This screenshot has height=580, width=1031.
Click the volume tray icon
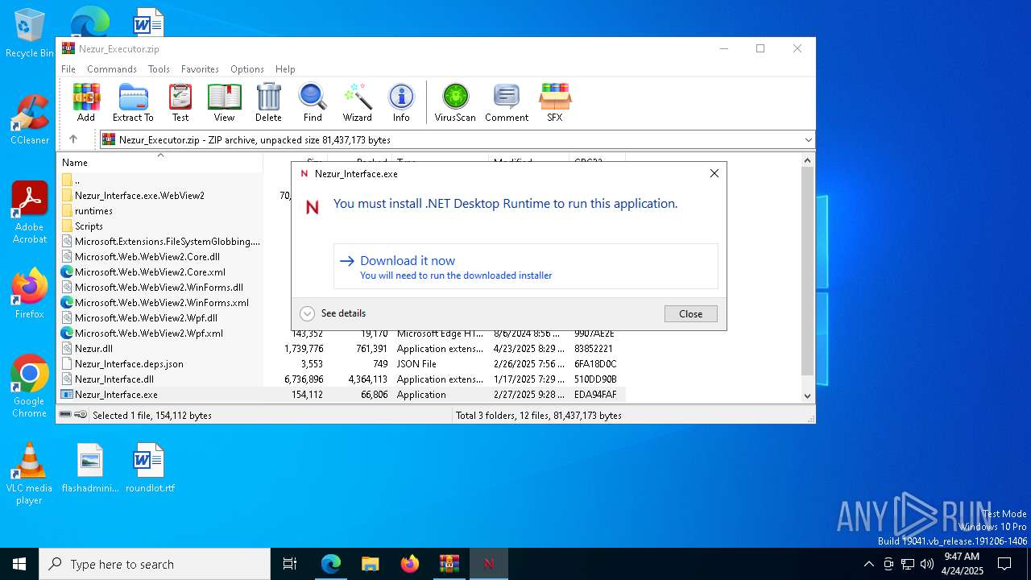click(927, 564)
